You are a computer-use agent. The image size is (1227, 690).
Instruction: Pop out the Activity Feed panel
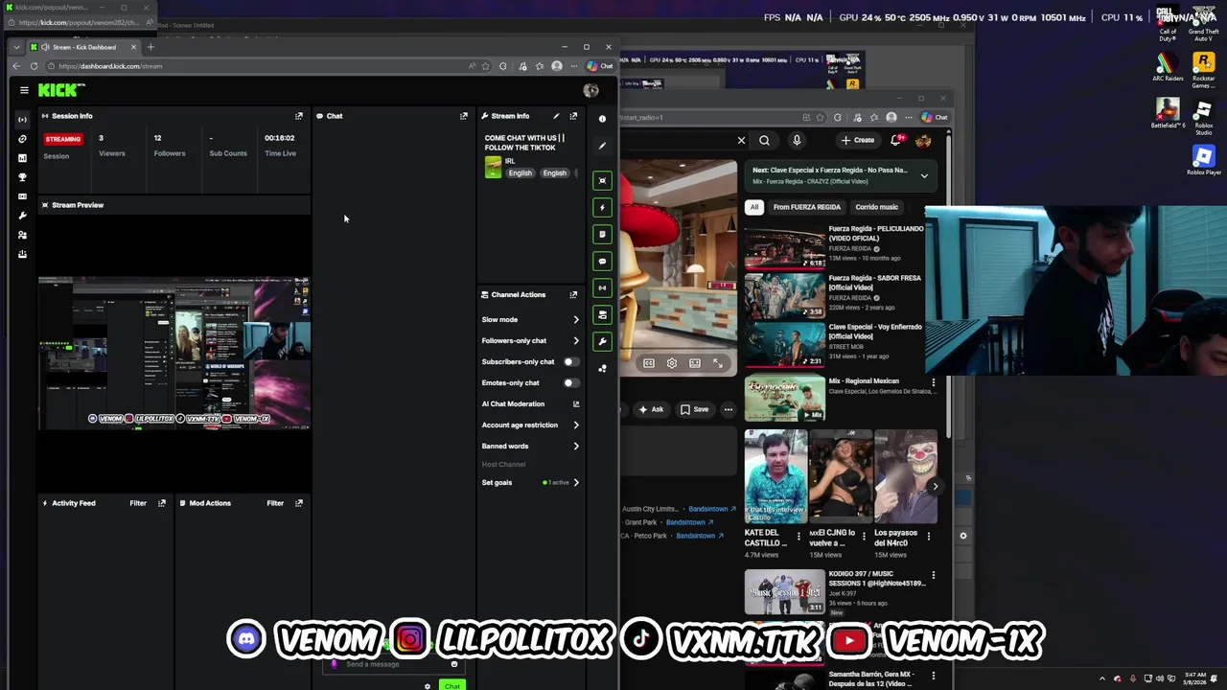point(162,503)
